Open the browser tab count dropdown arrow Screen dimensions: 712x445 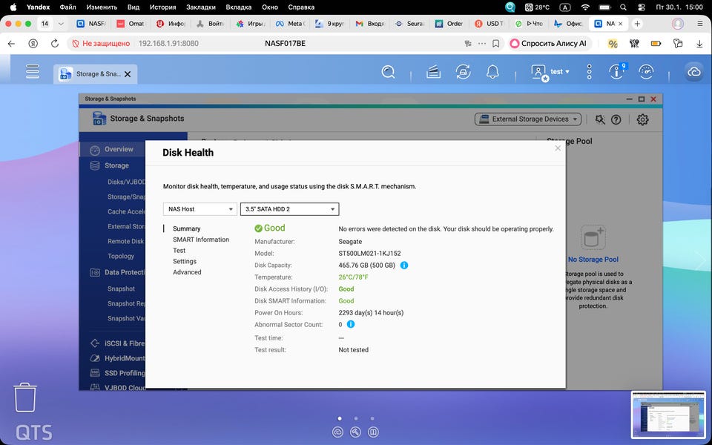tap(61, 24)
